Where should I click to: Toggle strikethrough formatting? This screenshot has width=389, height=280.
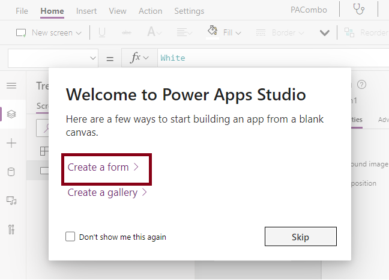coord(127,32)
